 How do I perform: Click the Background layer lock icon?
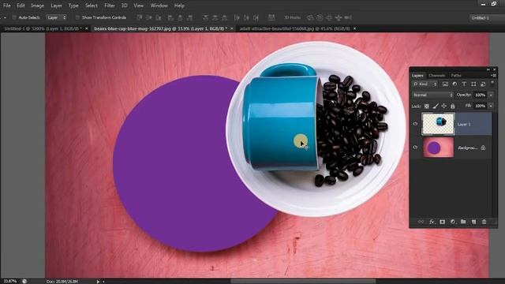pos(483,148)
